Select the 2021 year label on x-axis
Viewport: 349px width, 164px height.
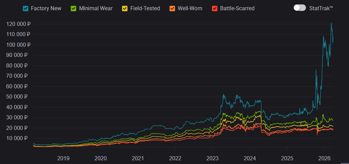pos(138,158)
